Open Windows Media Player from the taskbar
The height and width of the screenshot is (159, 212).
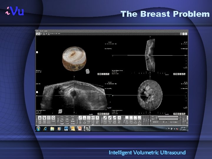click(59, 129)
